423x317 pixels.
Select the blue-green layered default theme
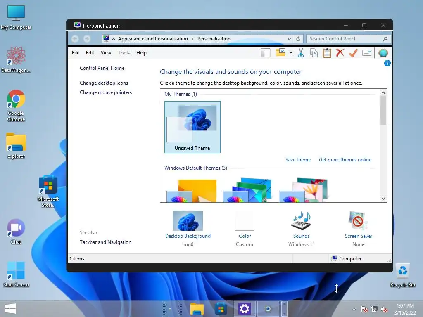[x=247, y=190]
